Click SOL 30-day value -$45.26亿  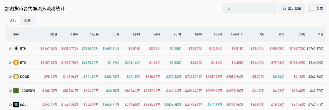[x=298, y=105]
